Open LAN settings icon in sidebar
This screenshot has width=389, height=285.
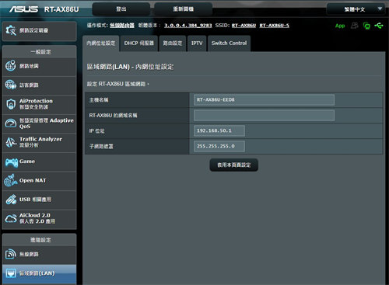[x=11, y=273]
